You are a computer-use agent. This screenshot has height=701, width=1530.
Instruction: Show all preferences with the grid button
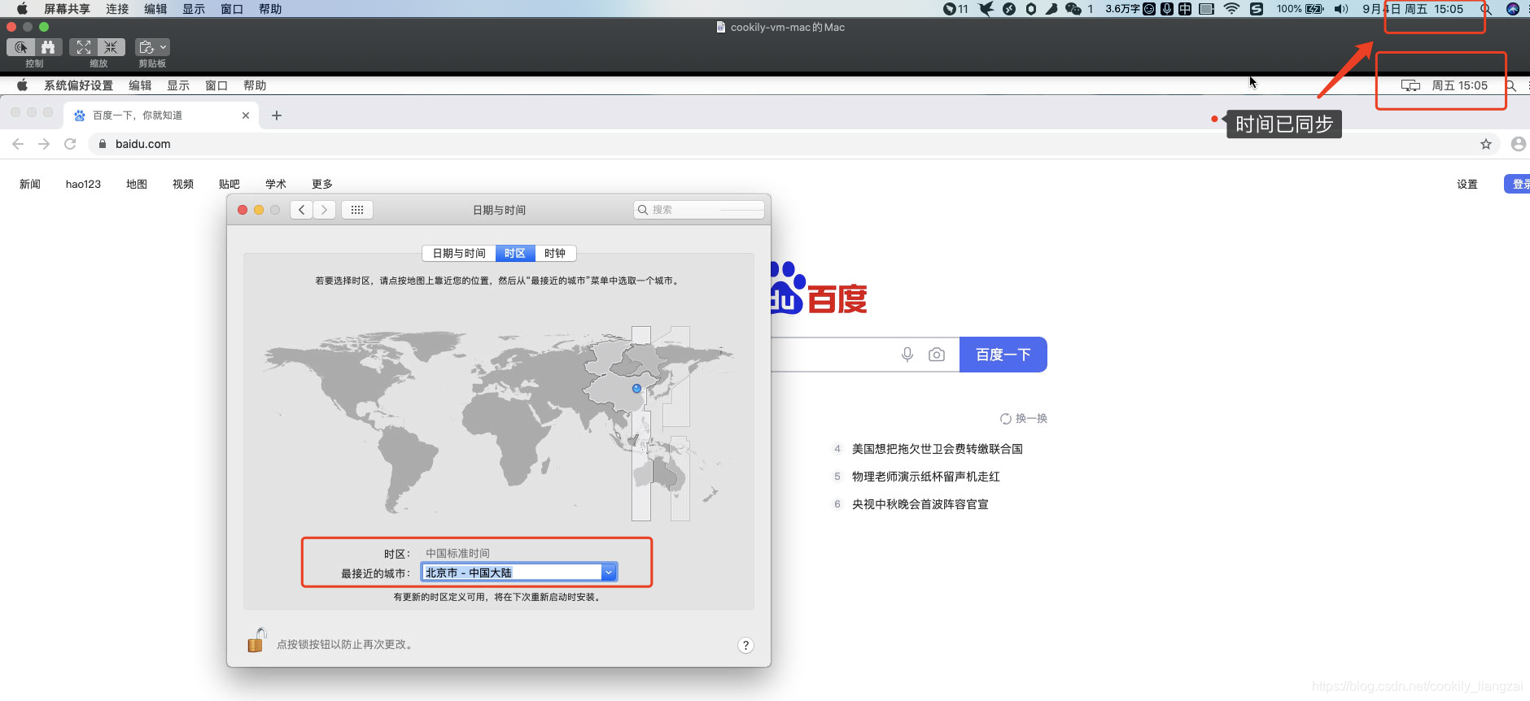(x=357, y=210)
